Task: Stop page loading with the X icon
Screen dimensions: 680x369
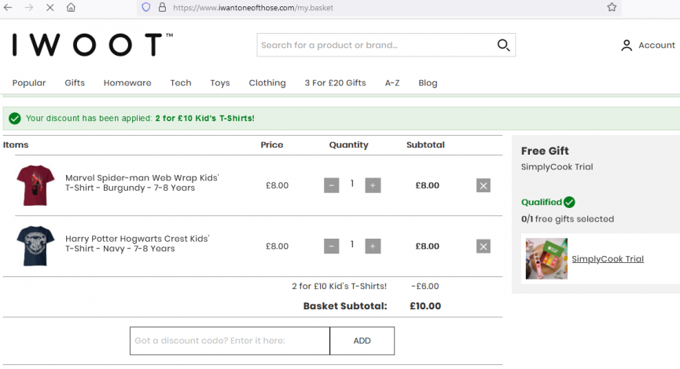Action: (50, 7)
